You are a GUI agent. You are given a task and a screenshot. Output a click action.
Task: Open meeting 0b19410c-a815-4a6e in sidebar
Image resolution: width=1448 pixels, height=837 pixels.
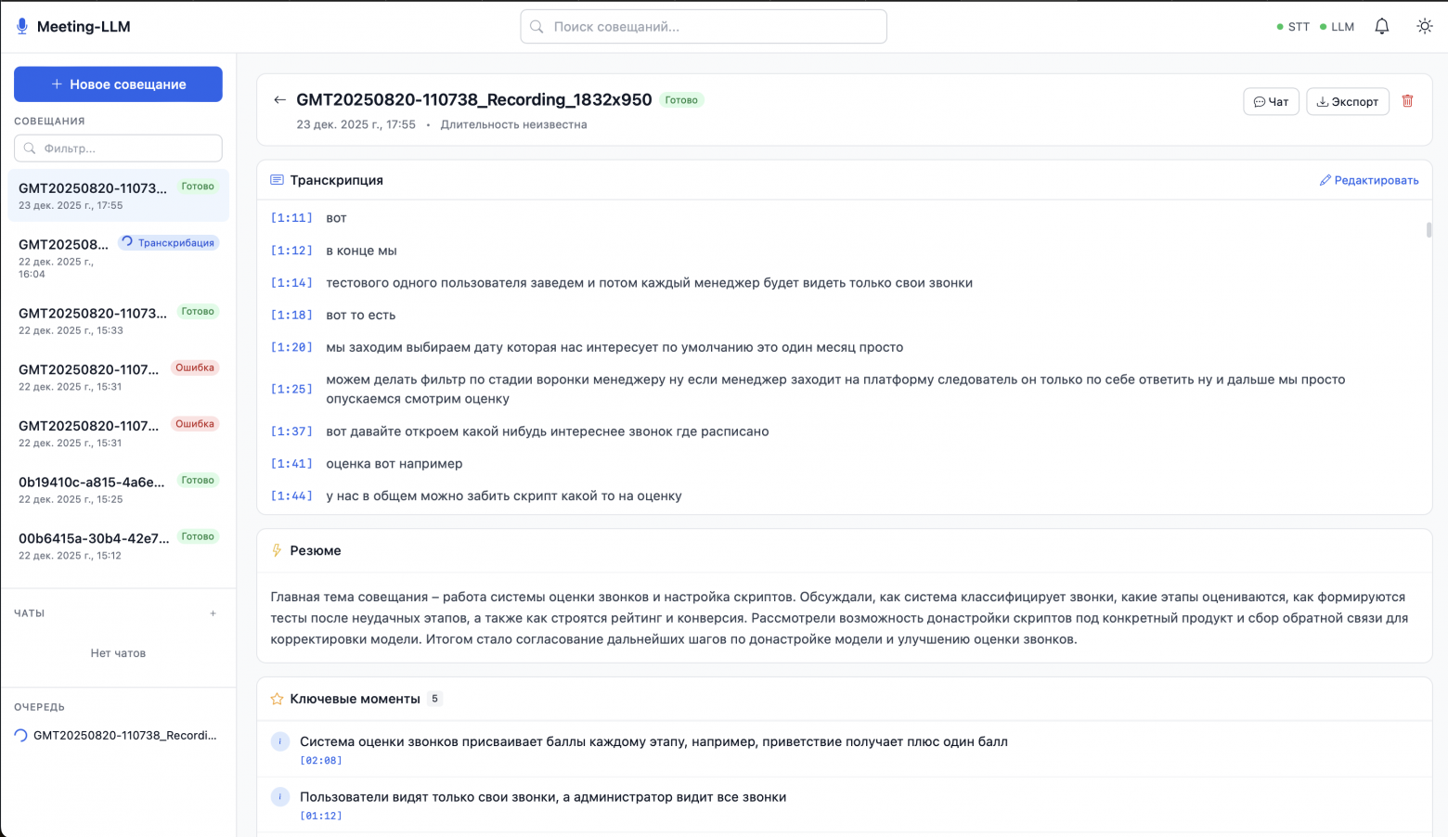(x=93, y=489)
